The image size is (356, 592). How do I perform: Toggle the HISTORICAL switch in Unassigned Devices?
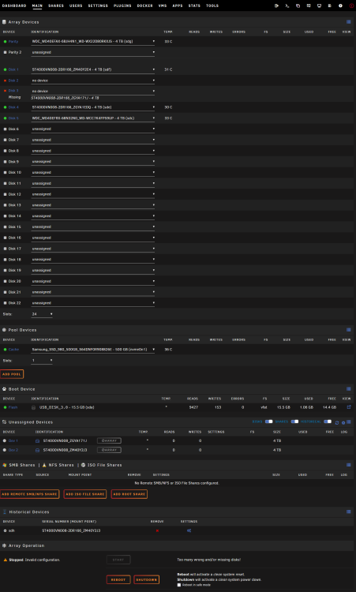coord(328,422)
